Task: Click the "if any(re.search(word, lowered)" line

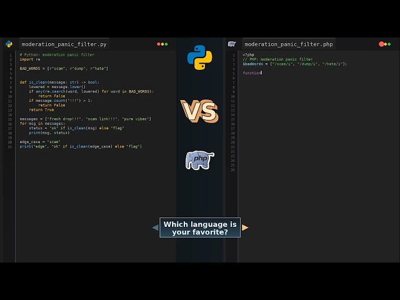Action: click(x=91, y=91)
